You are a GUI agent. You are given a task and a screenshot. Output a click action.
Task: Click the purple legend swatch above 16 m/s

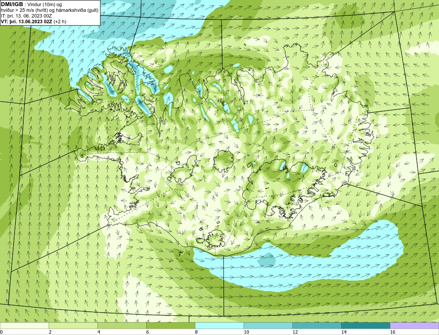[x=414, y=325]
